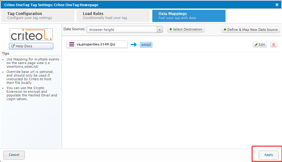Click the Criteo logo
The image size is (282, 162).
31,34
